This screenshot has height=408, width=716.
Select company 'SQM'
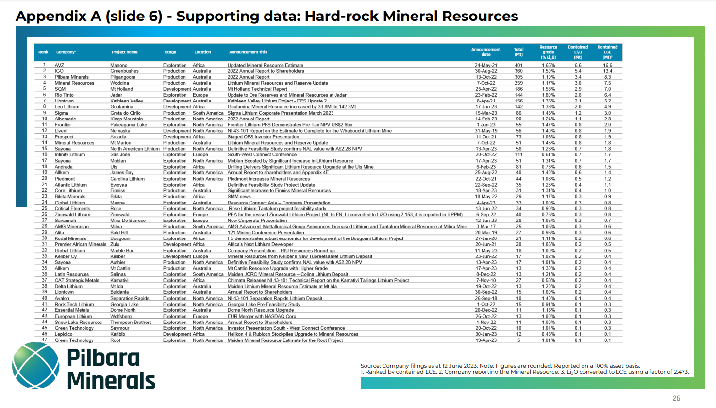pyautogui.click(x=60, y=89)
